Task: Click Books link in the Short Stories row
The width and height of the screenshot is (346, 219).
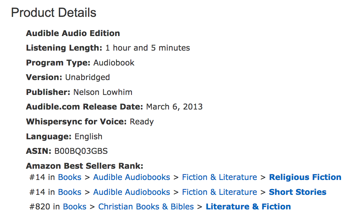Action: click(69, 192)
